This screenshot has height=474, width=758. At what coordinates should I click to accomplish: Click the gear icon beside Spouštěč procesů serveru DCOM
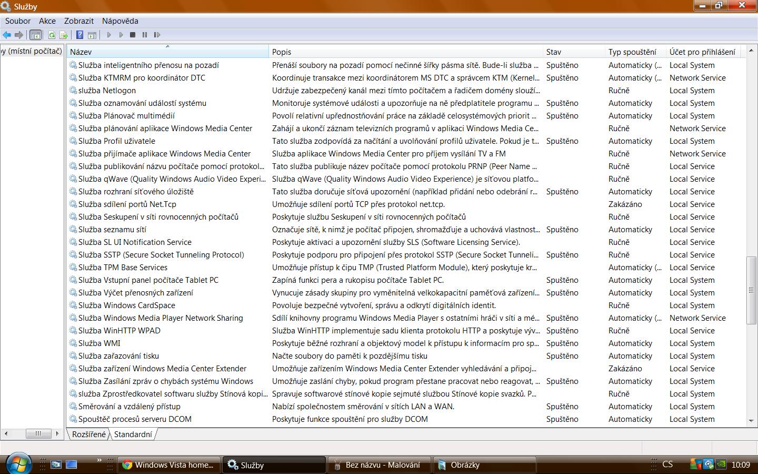[x=73, y=419]
